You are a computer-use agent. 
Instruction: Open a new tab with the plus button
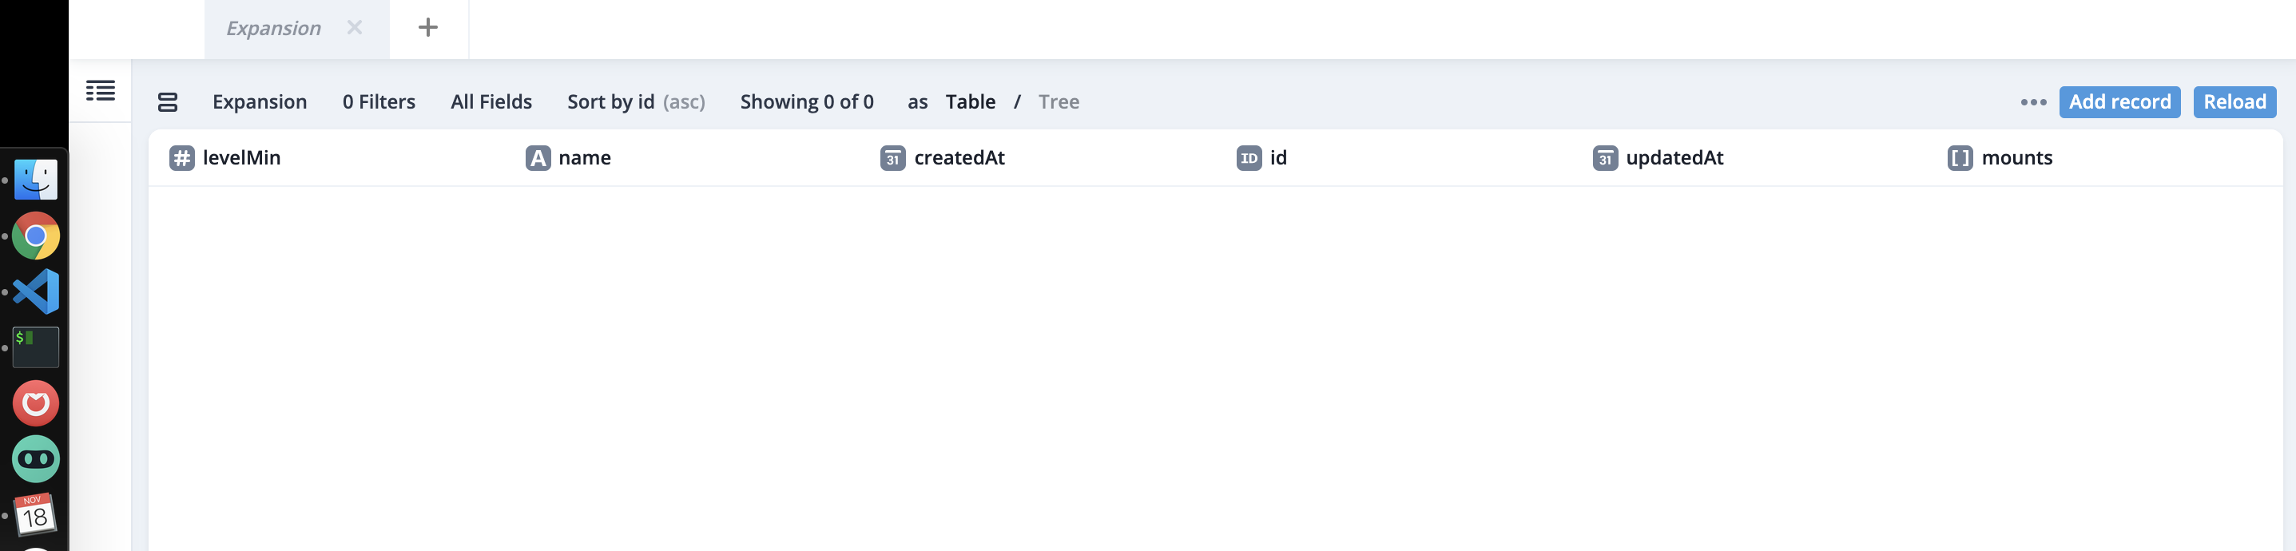428,28
